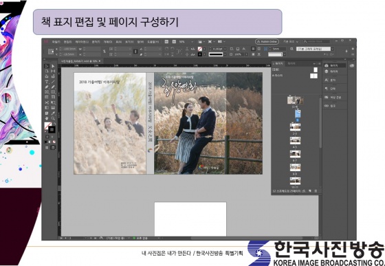Open the Layout menu
This screenshot has height=266, width=385.
click(x=82, y=42)
